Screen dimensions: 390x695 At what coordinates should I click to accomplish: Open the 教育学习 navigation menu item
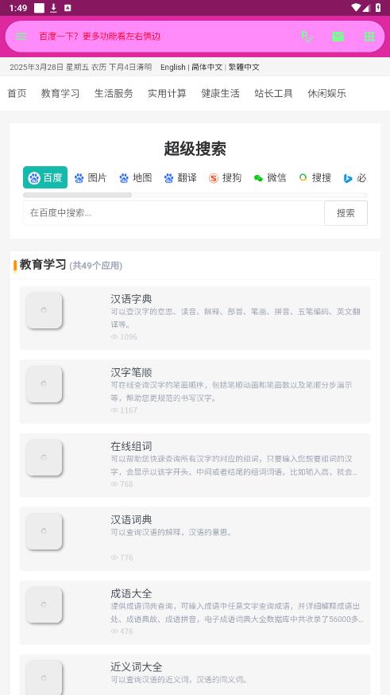pyautogui.click(x=60, y=94)
